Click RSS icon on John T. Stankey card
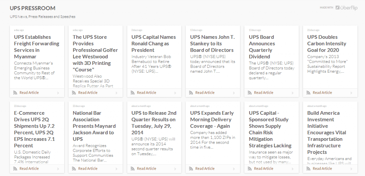 point(191,93)
